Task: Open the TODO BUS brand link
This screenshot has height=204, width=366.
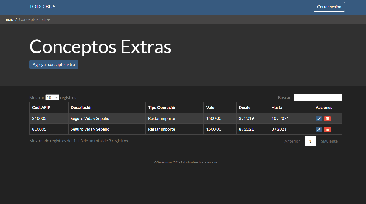Action: pyautogui.click(x=43, y=7)
